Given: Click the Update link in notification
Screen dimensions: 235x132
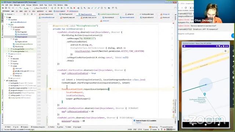Looking at the screenshot, I should click(138, 122).
